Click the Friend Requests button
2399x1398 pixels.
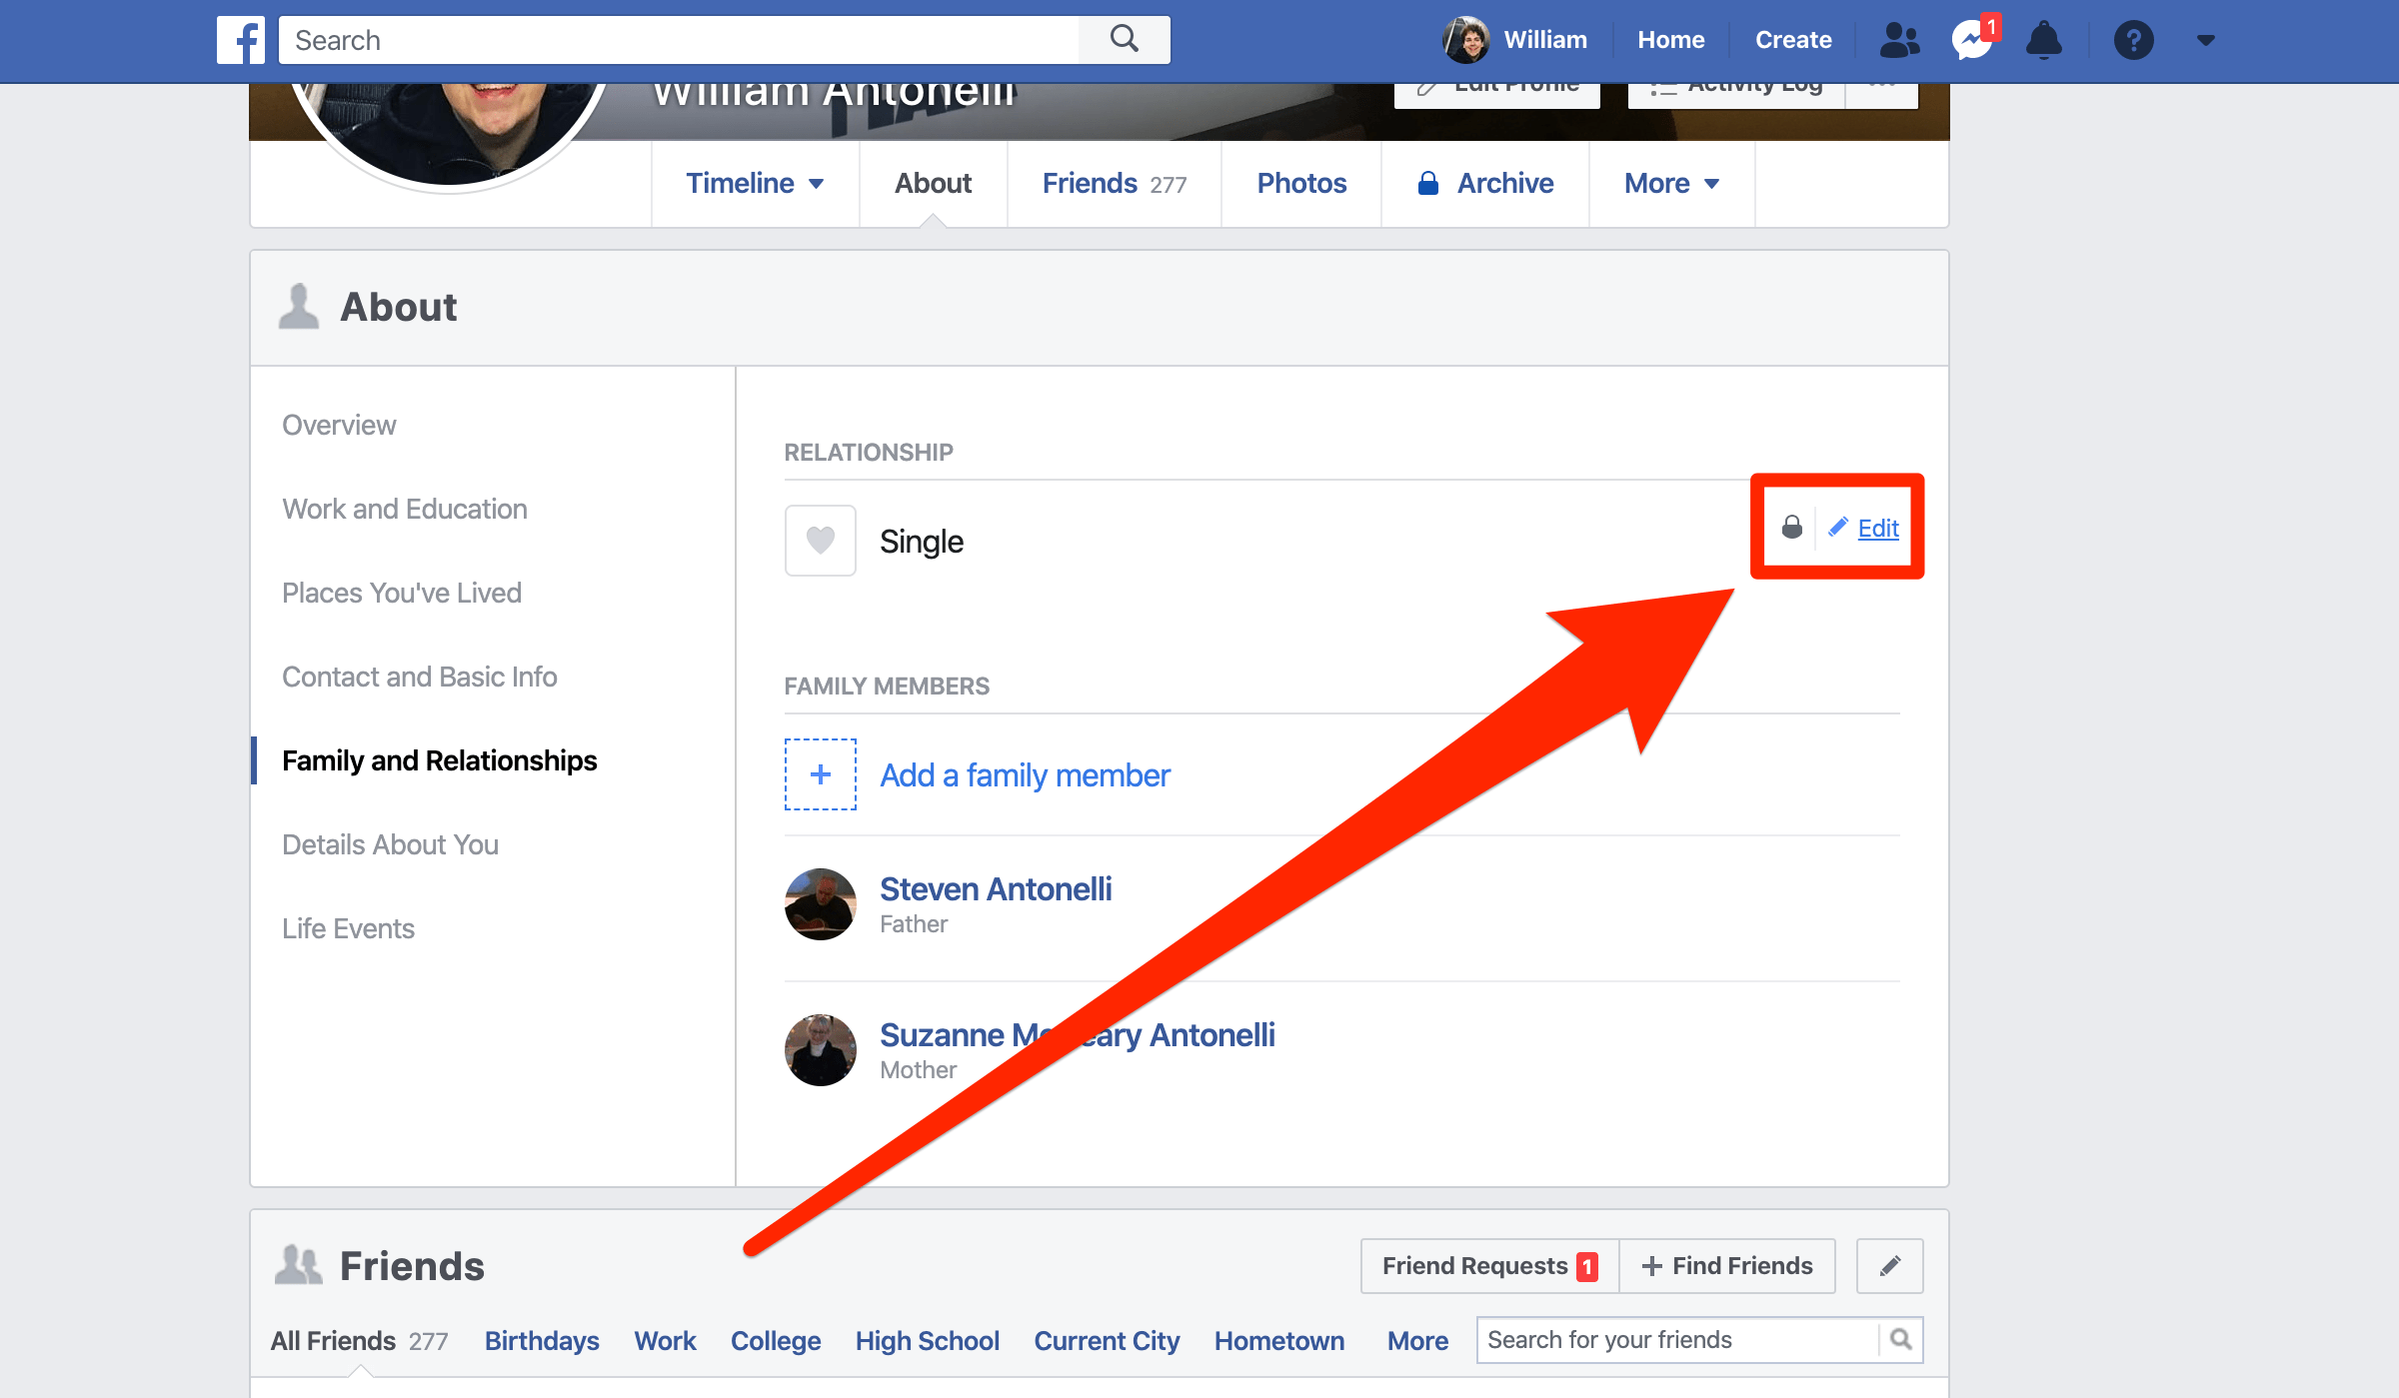(1488, 1266)
